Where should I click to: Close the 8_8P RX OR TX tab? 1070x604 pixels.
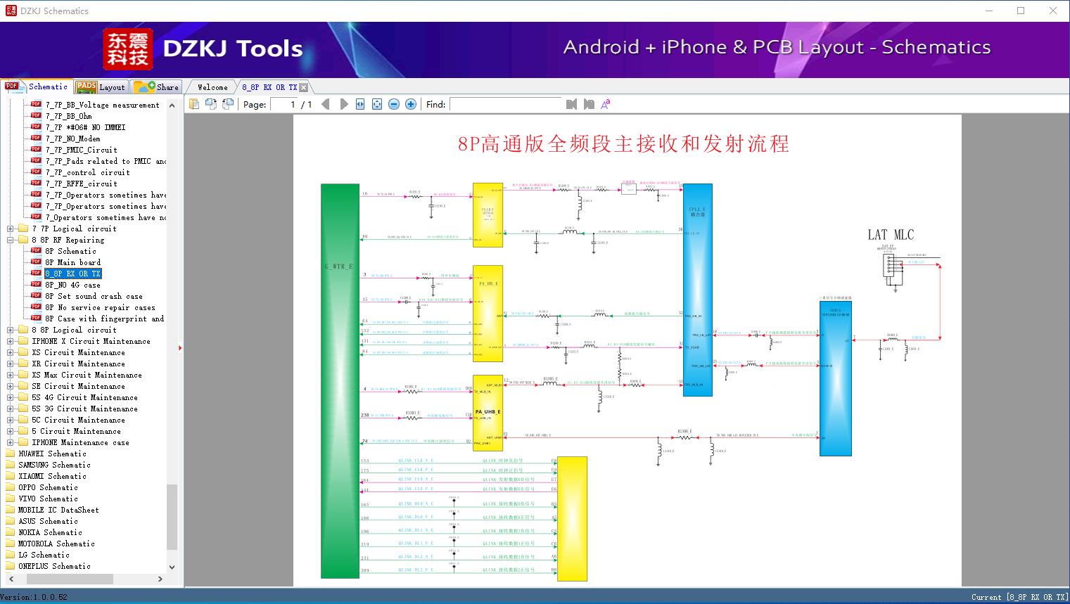coord(304,87)
